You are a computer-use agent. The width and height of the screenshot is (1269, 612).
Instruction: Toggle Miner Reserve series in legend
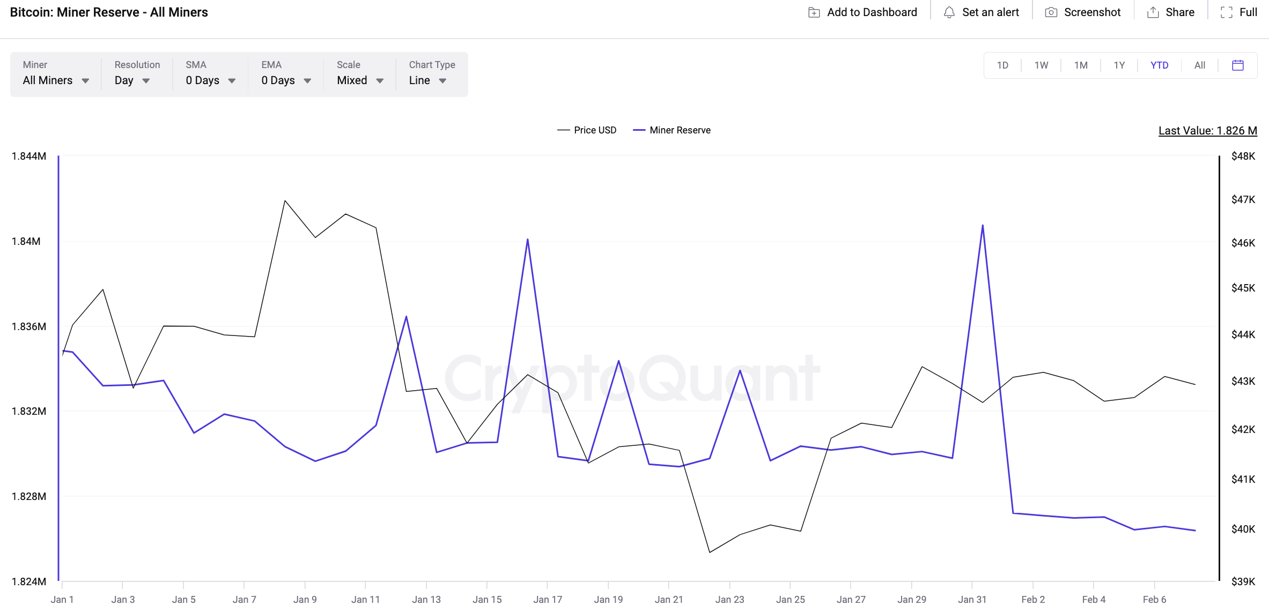point(680,130)
